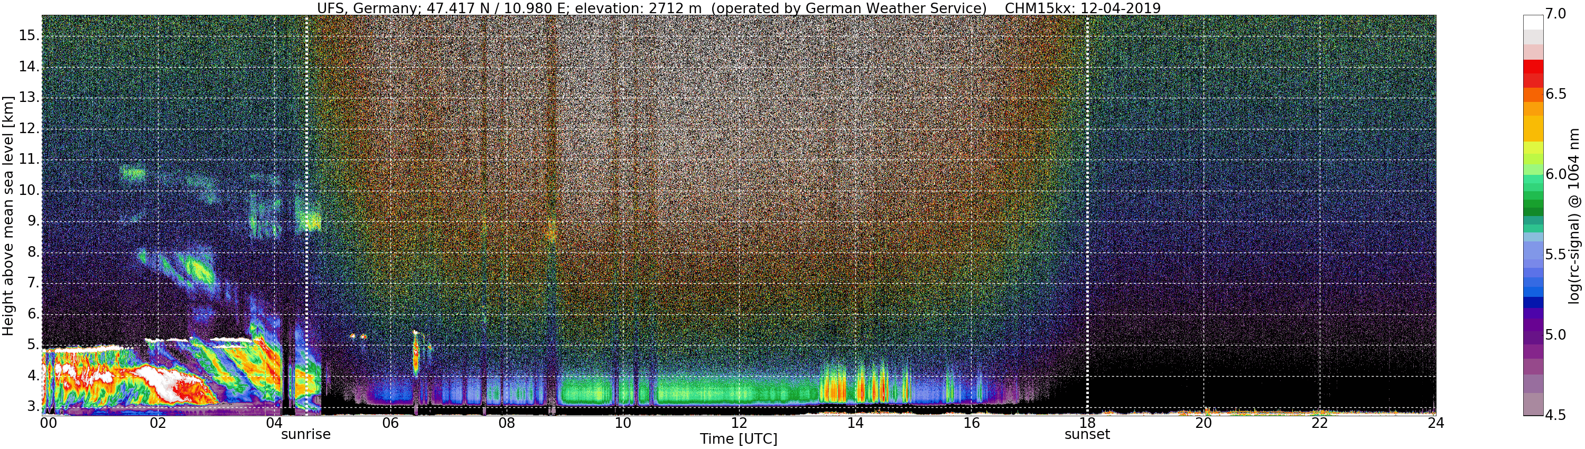Click the y-axis tick label '11.'
This screenshot has height=449, width=1585.
tap(29, 160)
